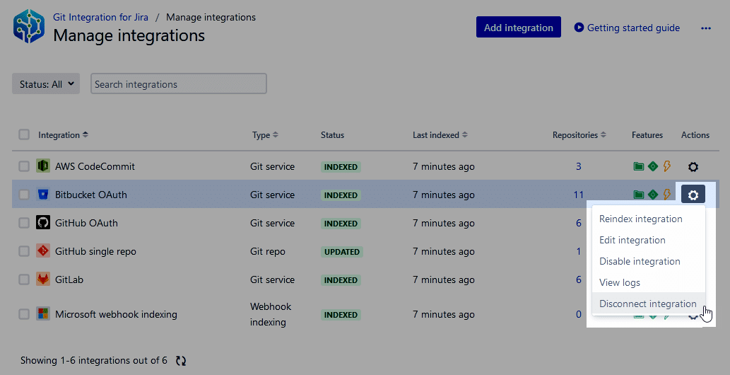Click the GitHub single repo git icon
This screenshot has width=730, height=375.
pyautogui.click(x=43, y=251)
